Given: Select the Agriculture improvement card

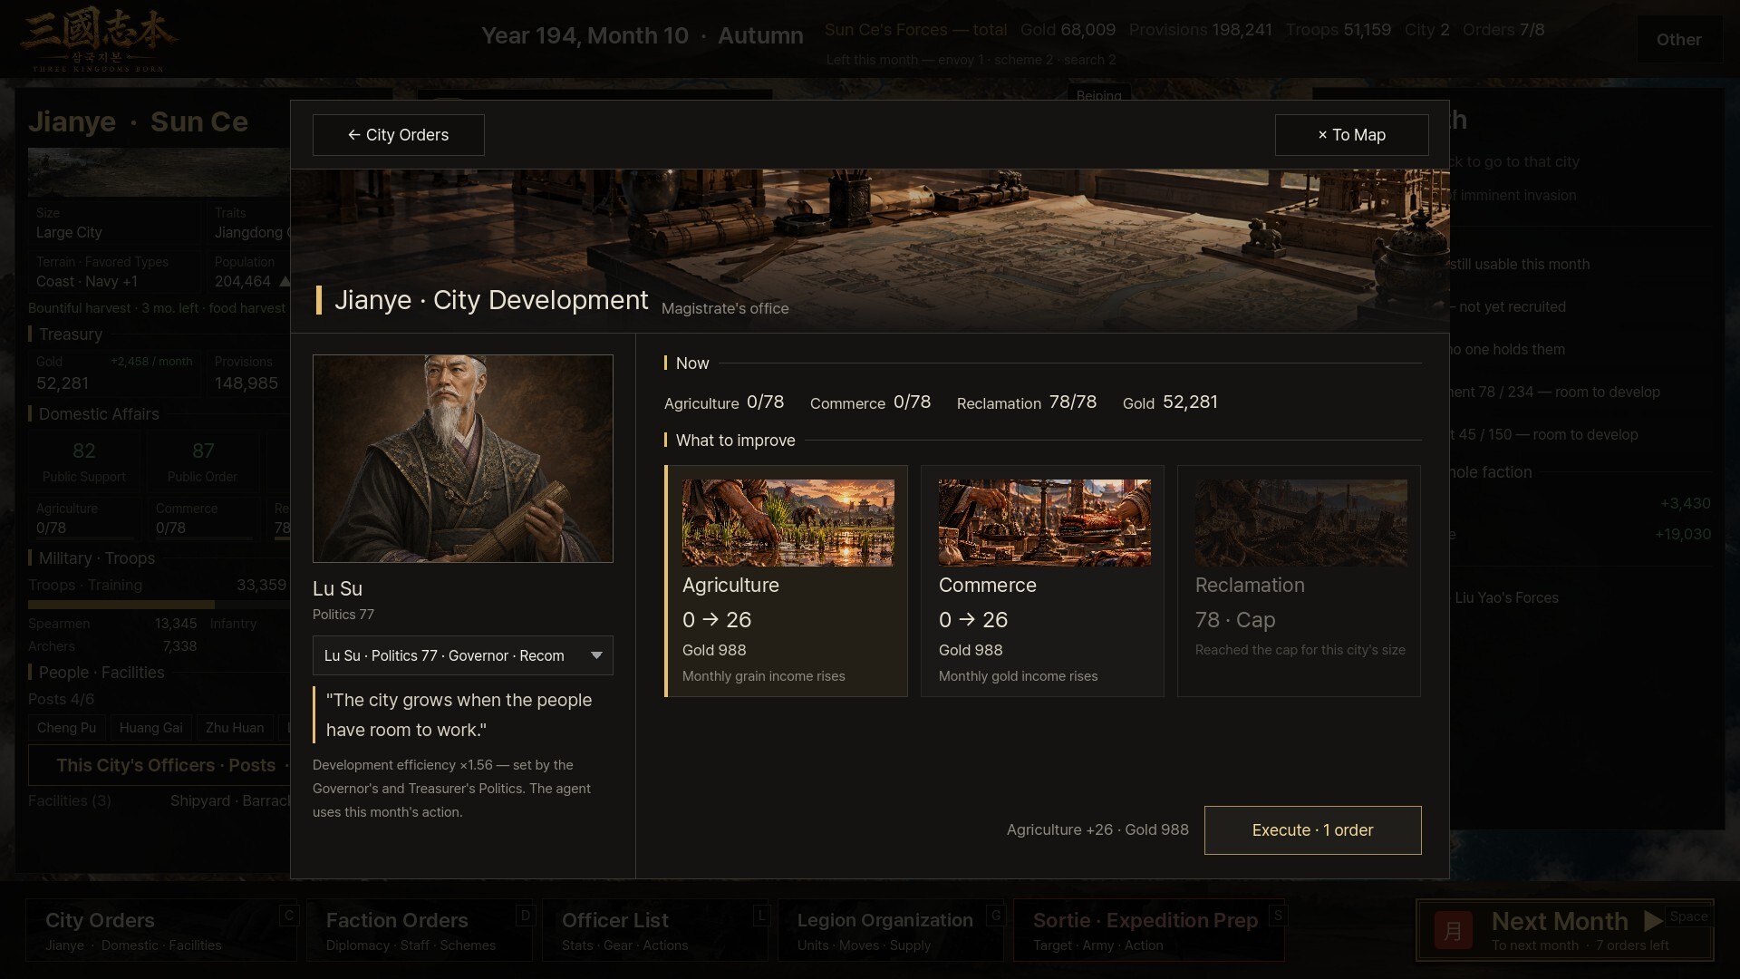Looking at the screenshot, I should (786, 581).
